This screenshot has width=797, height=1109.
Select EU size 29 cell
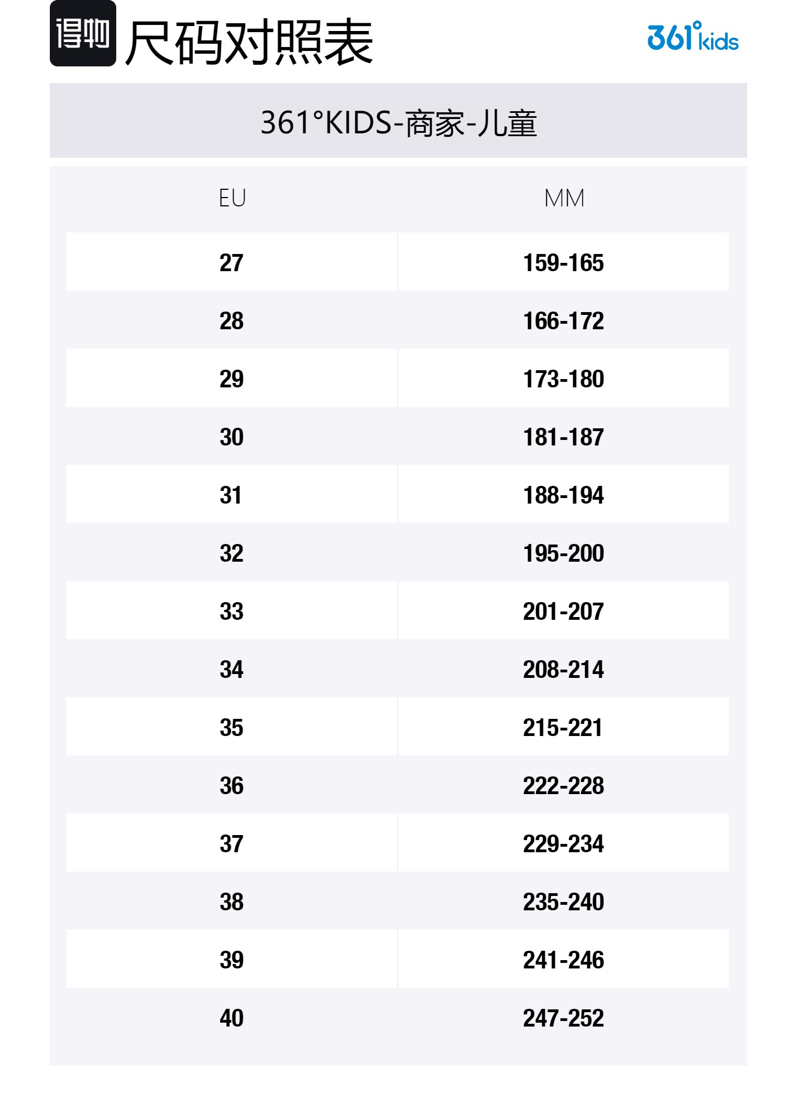pyautogui.click(x=231, y=379)
